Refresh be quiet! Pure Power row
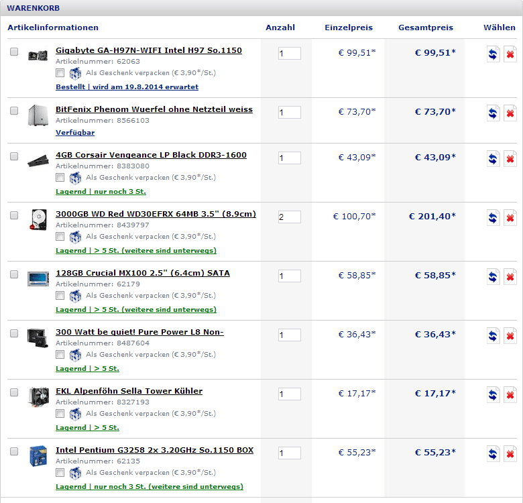The width and height of the screenshot is (523, 503). click(x=493, y=336)
